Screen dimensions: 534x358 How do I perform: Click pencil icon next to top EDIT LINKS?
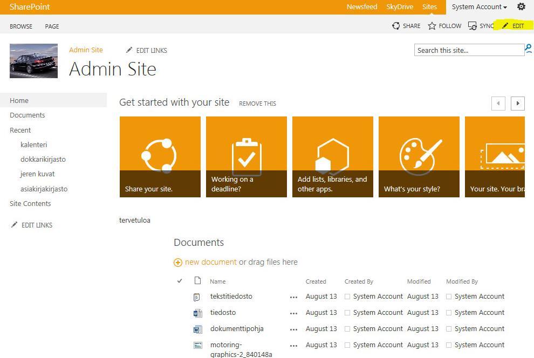point(129,50)
